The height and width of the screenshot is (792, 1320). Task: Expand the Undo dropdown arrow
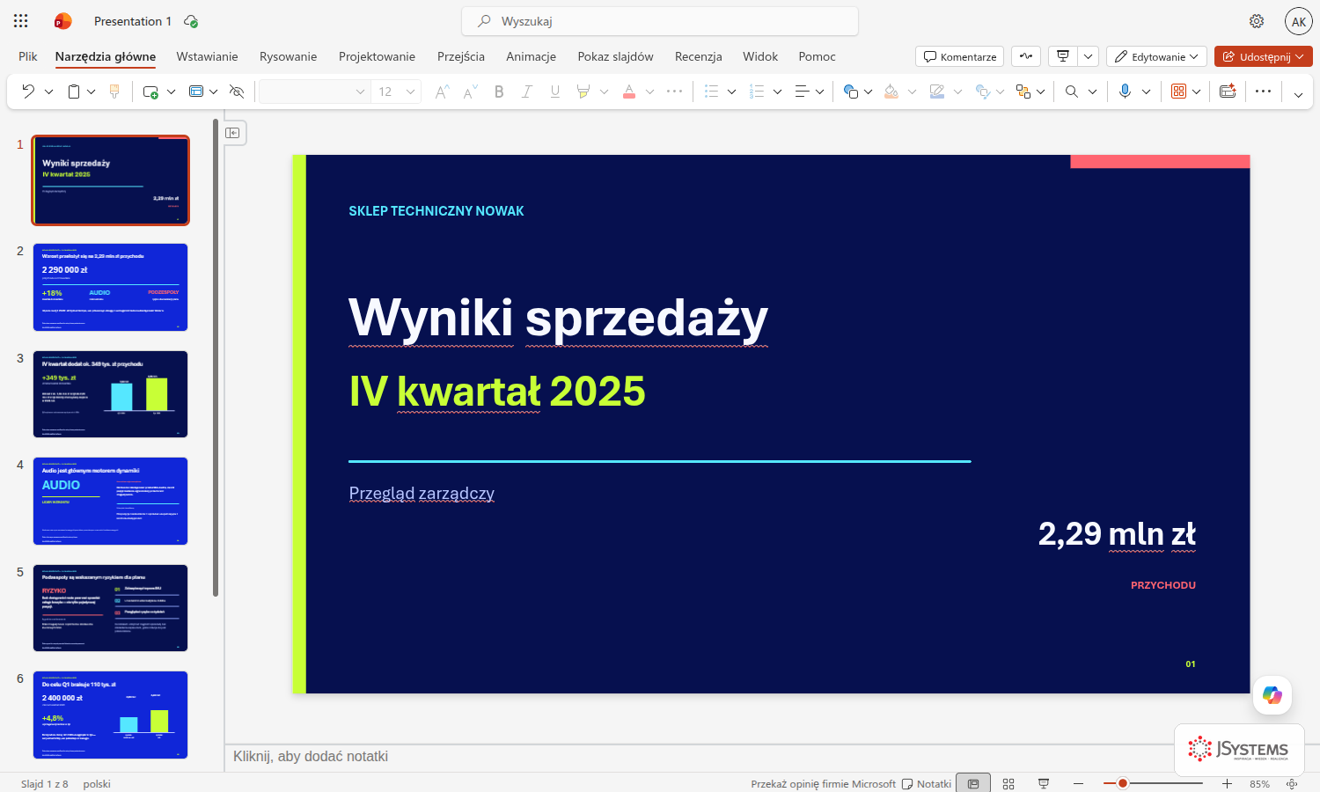[48, 92]
